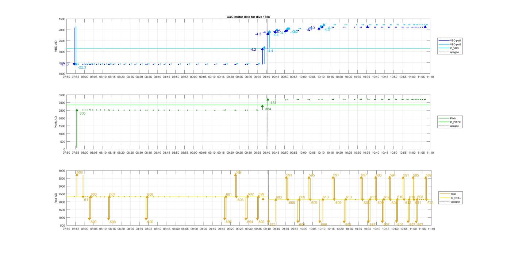
Task: Click "C_PITCH" legend entry
Action: point(456,122)
